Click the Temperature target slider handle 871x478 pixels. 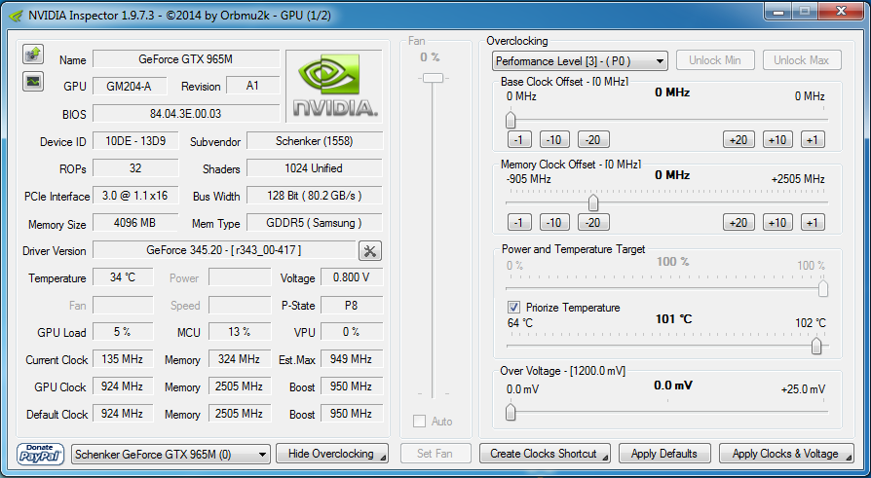[816, 346]
